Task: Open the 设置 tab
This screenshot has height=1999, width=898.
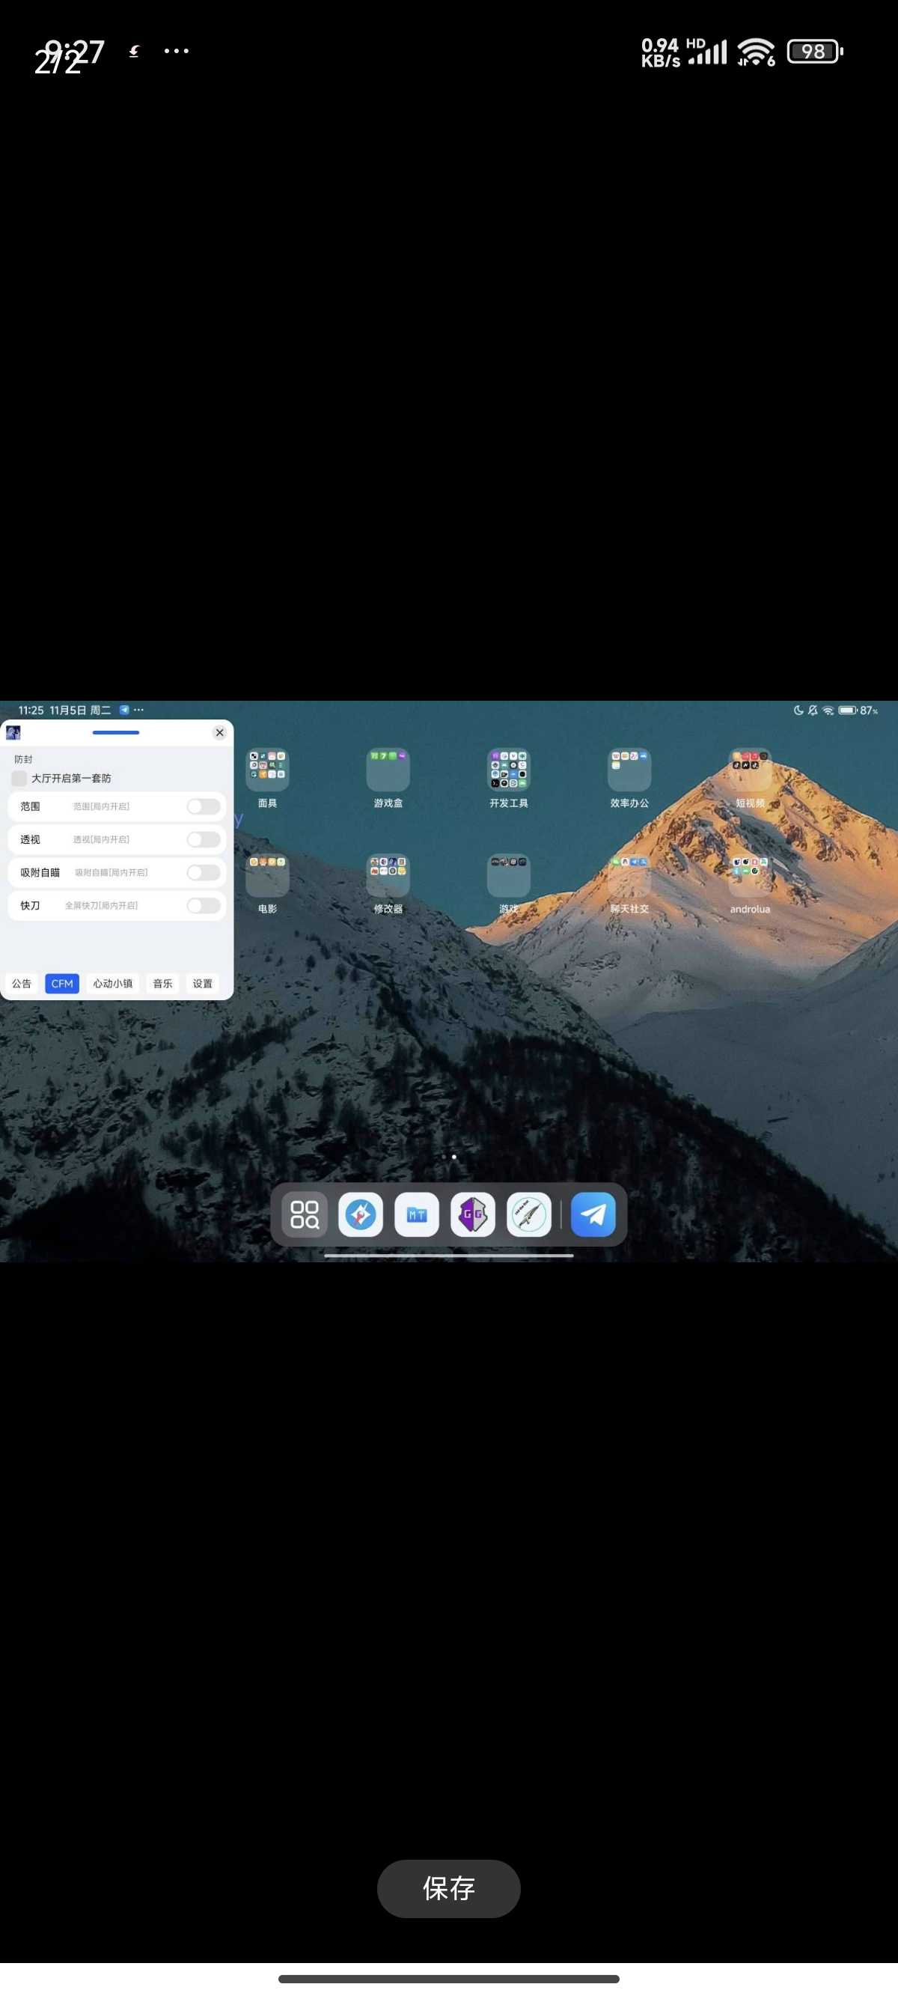Action: (202, 983)
